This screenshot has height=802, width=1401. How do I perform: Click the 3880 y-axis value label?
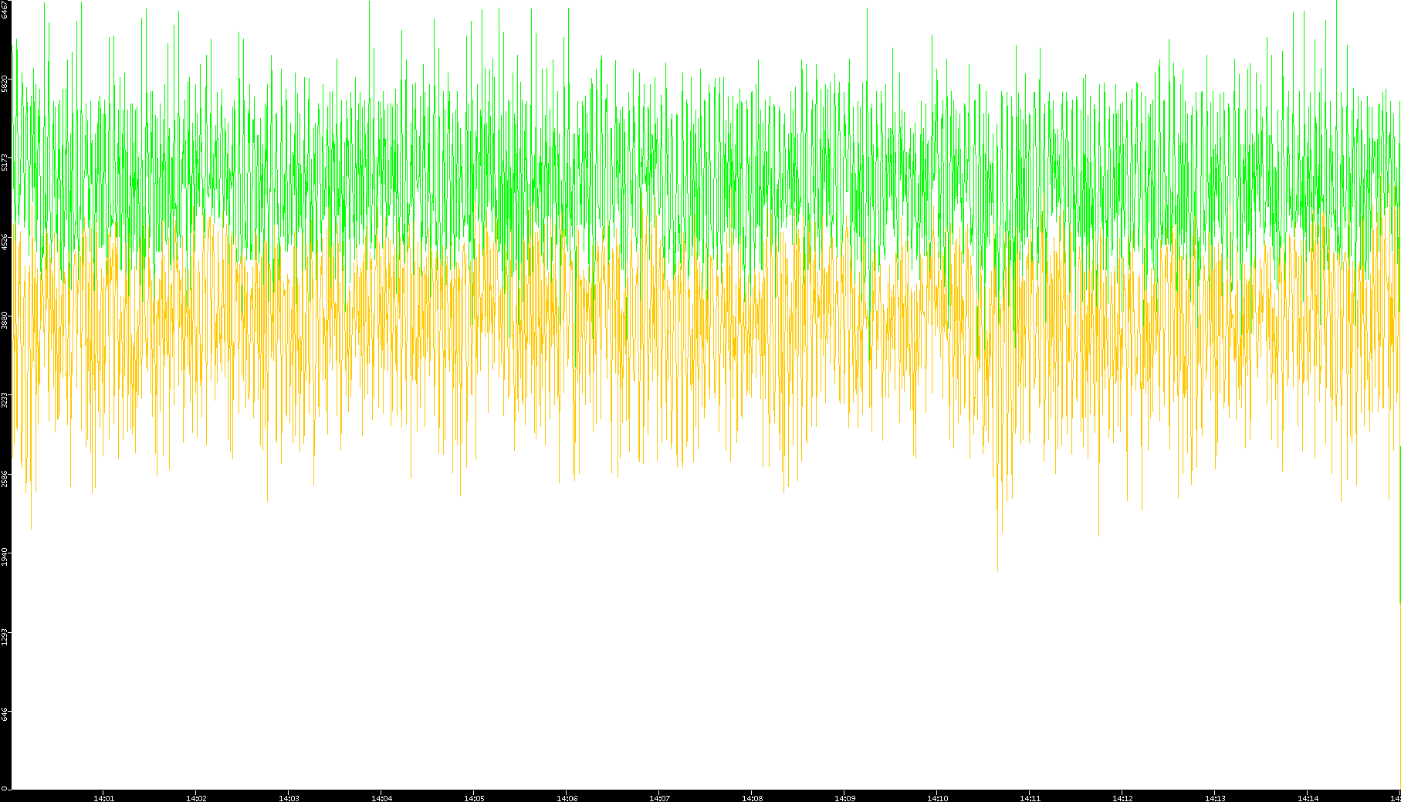[x=5, y=320]
